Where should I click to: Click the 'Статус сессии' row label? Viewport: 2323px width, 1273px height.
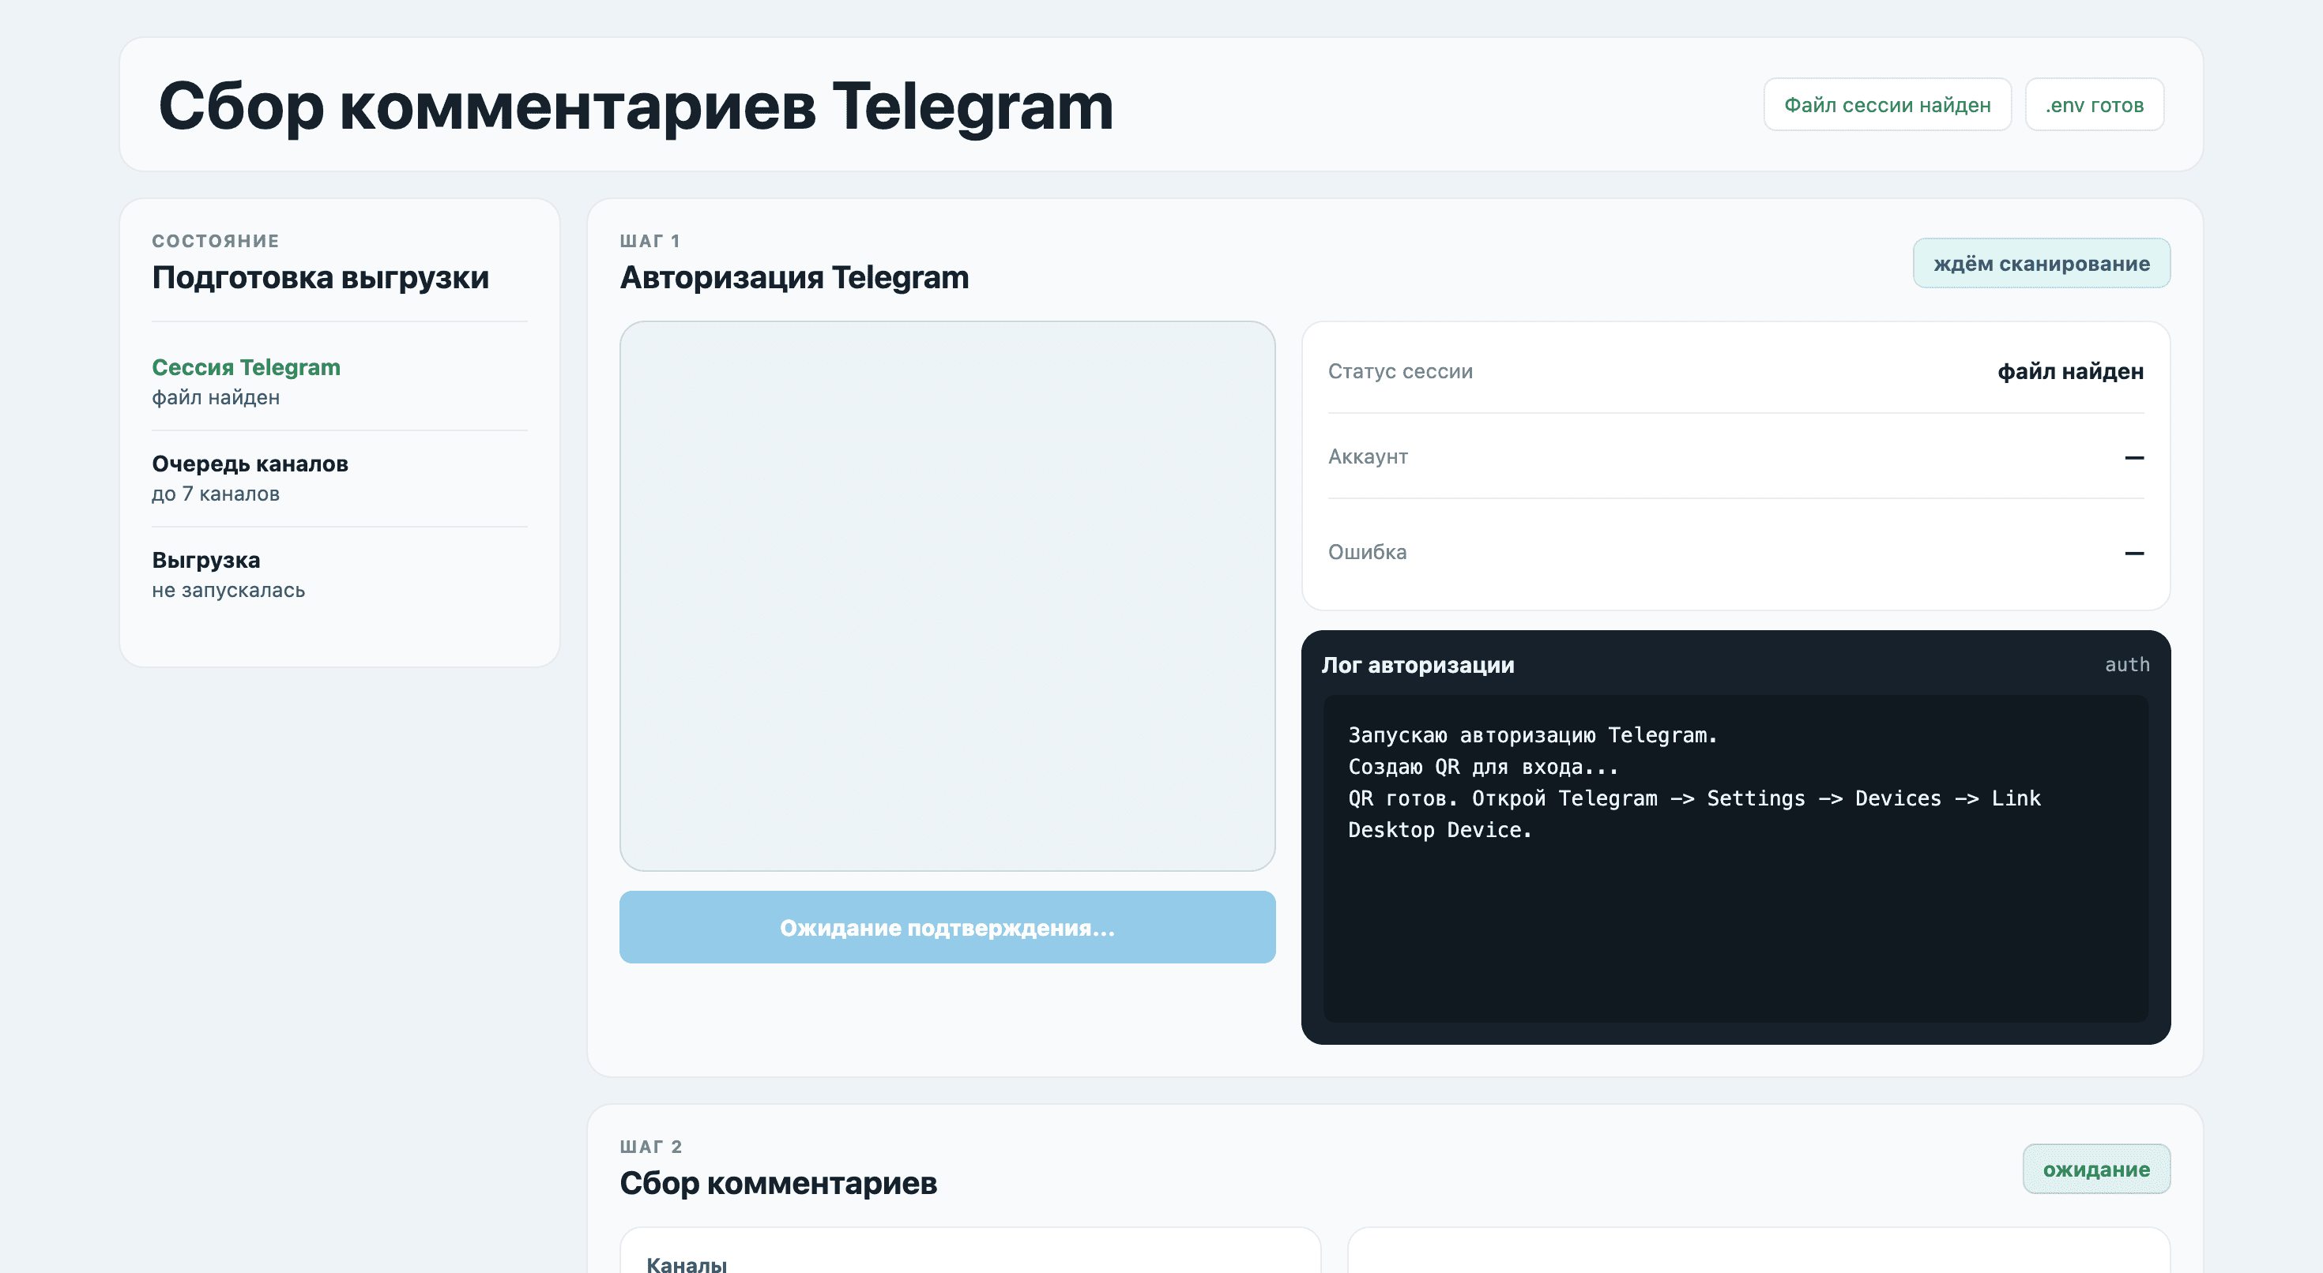[1399, 371]
